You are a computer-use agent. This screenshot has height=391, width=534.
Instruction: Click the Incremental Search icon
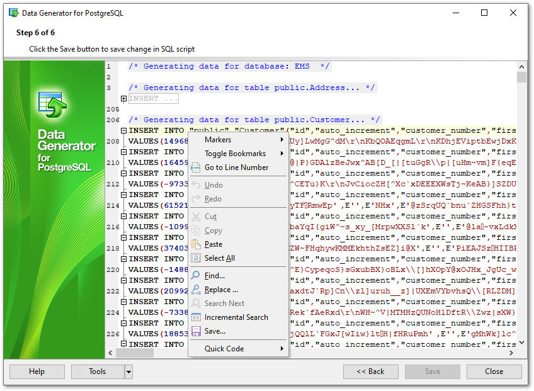tap(196, 317)
